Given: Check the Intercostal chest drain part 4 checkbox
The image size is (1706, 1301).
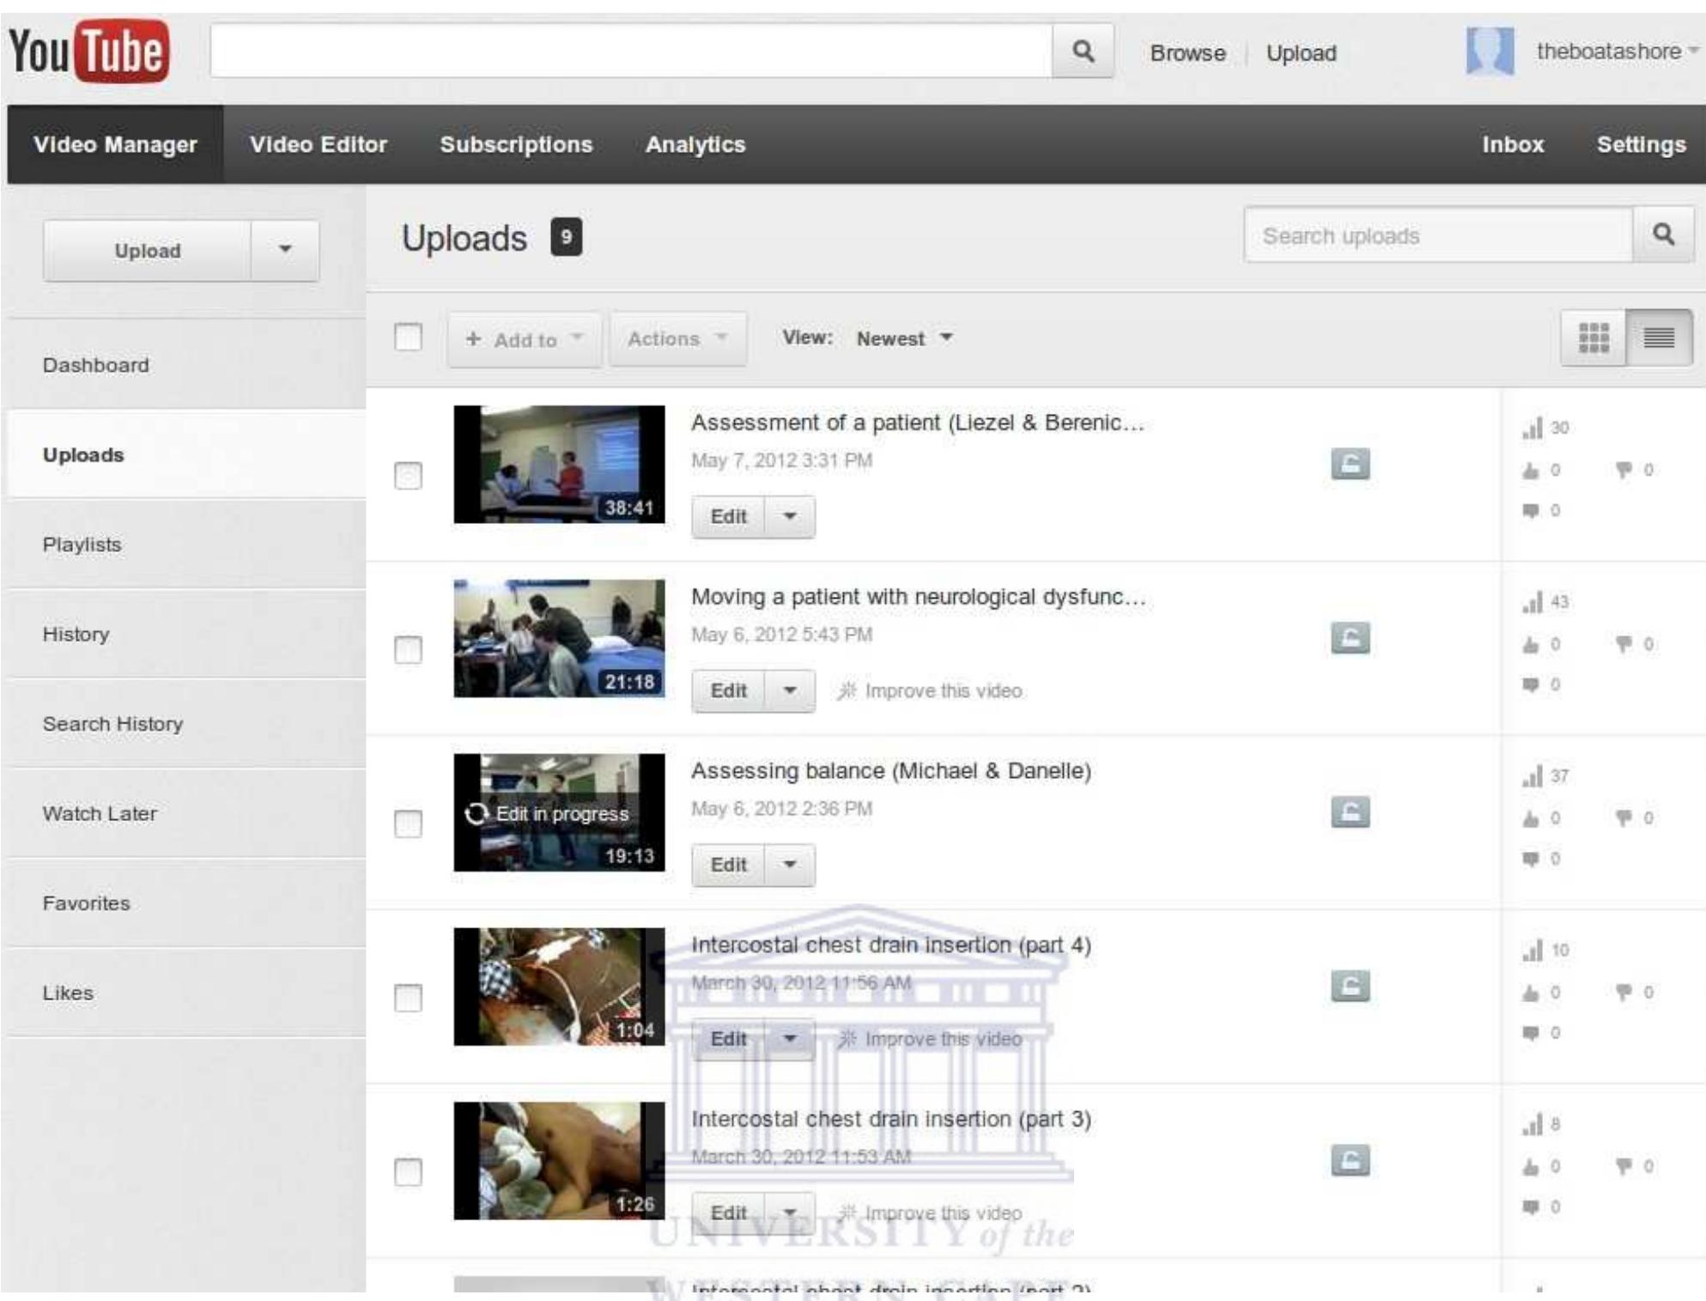Looking at the screenshot, I should [x=408, y=997].
